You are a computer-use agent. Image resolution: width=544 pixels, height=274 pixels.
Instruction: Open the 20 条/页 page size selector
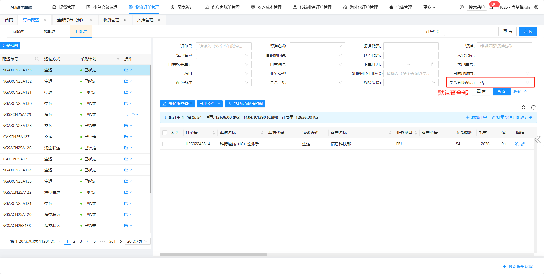(x=137, y=241)
